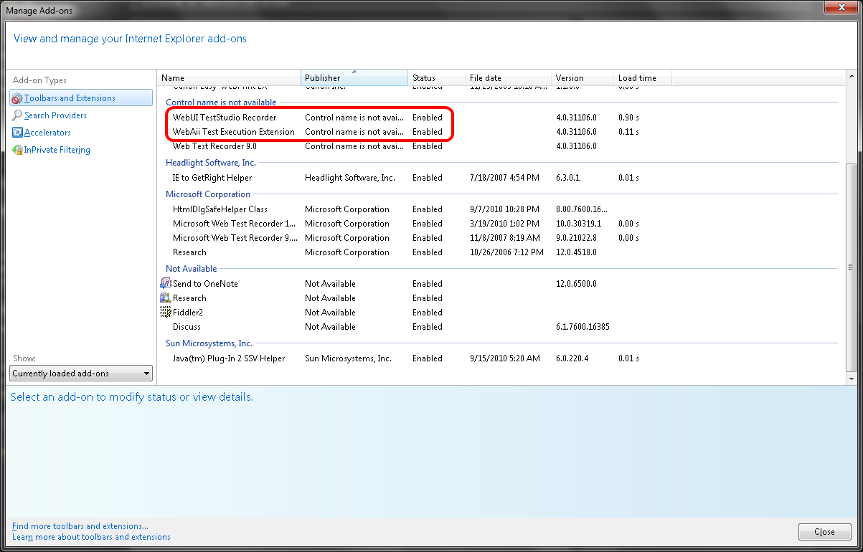Sort by the Load time column header
Image resolution: width=863 pixels, height=552 pixels.
point(642,78)
